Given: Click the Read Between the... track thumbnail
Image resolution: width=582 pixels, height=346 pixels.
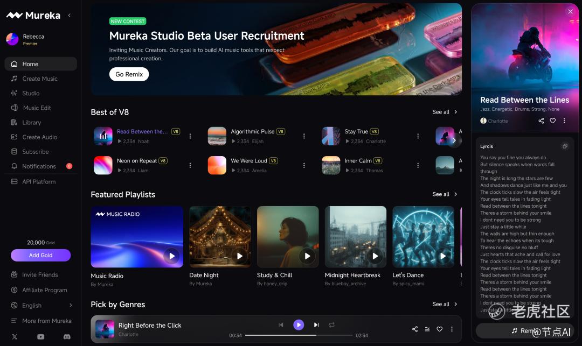Looking at the screenshot, I should 103,136.
